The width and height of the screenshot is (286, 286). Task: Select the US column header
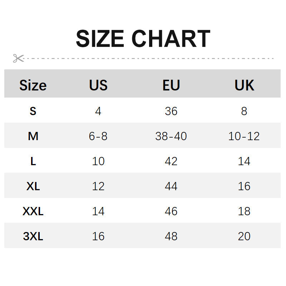(x=98, y=85)
